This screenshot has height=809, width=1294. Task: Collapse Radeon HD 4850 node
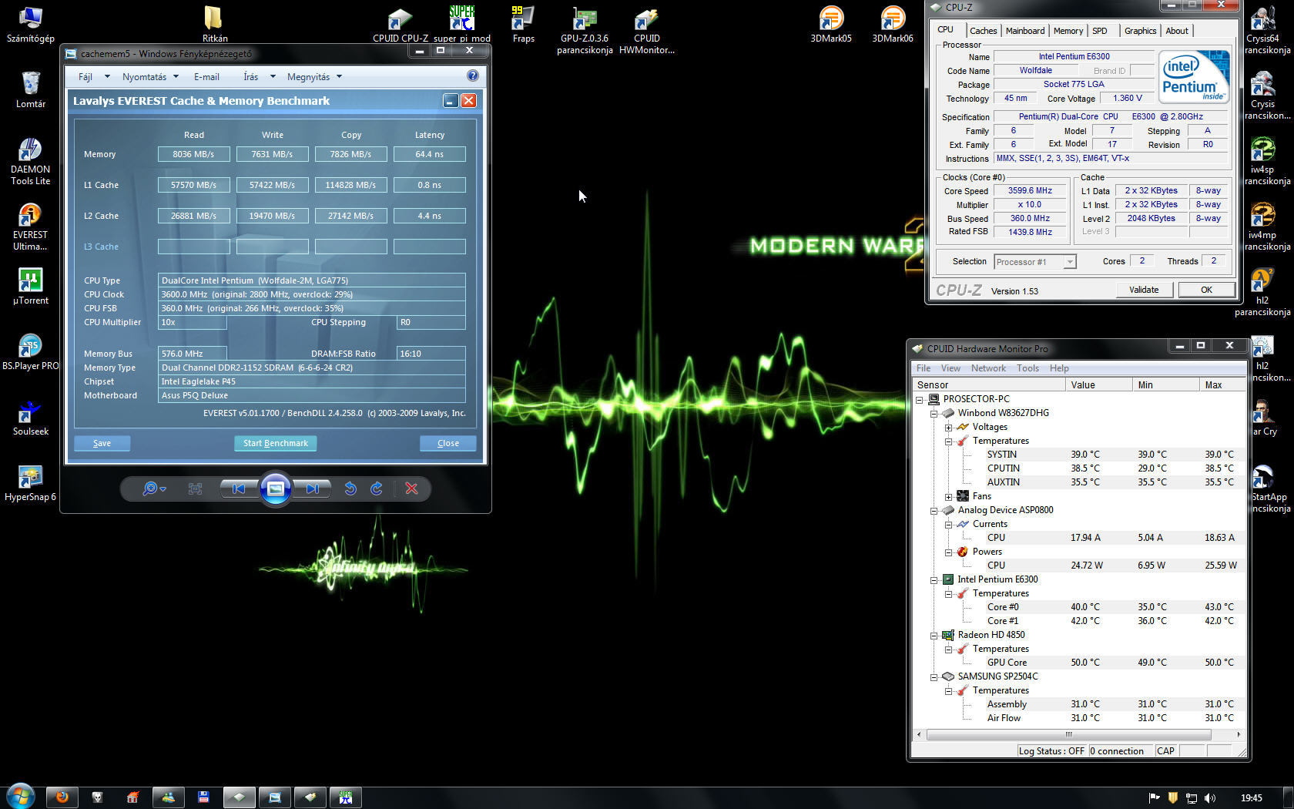tap(934, 635)
